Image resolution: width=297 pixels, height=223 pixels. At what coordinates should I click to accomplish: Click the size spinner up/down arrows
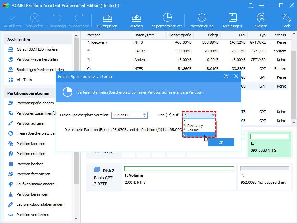pos(144,115)
